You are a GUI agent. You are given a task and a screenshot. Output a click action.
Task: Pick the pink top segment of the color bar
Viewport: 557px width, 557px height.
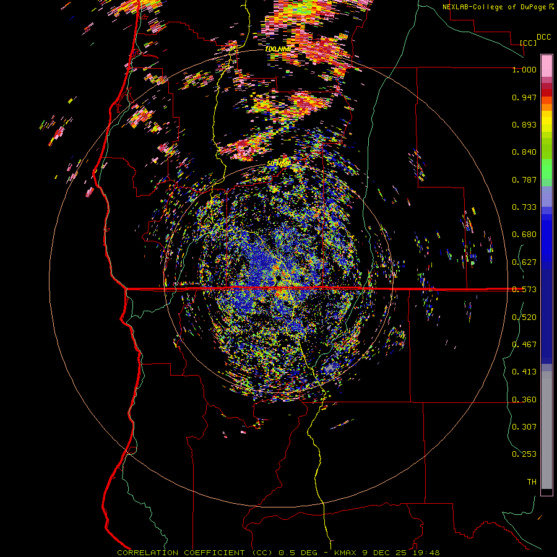(x=546, y=66)
